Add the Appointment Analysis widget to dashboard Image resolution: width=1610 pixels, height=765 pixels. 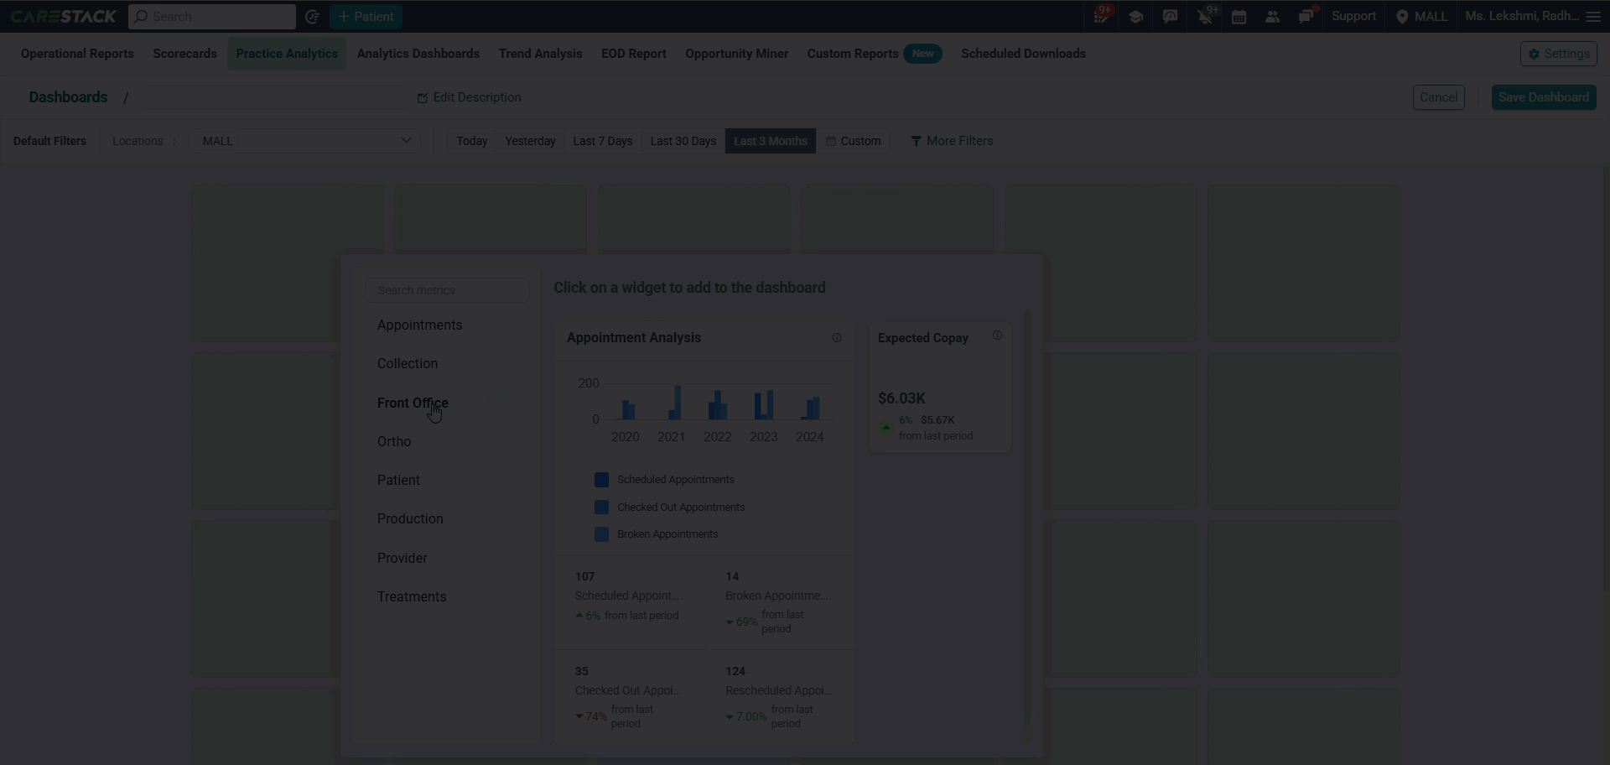pos(704,533)
